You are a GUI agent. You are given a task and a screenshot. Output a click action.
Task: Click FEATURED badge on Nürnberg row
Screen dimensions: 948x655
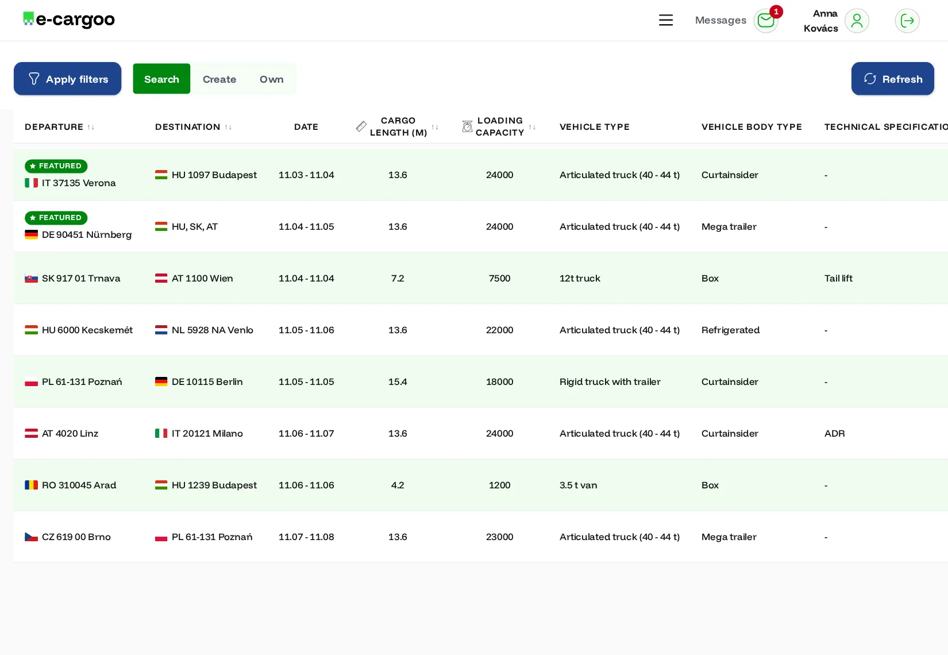pyautogui.click(x=56, y=218)
